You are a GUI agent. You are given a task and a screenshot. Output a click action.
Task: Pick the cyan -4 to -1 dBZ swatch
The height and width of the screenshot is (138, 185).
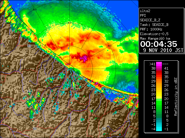pos(159,129)
